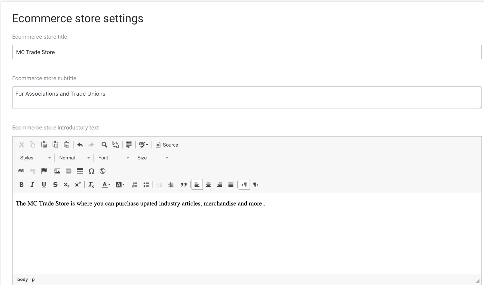Open Find with magnifier icon

(x=104, y=145)
